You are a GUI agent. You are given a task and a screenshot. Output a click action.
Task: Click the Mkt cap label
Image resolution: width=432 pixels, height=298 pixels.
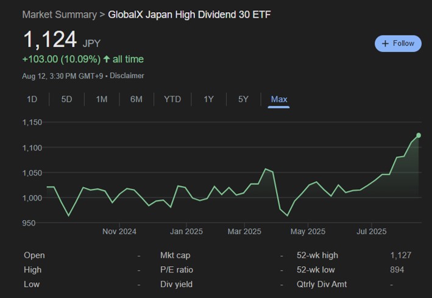[x=175, y=255]
